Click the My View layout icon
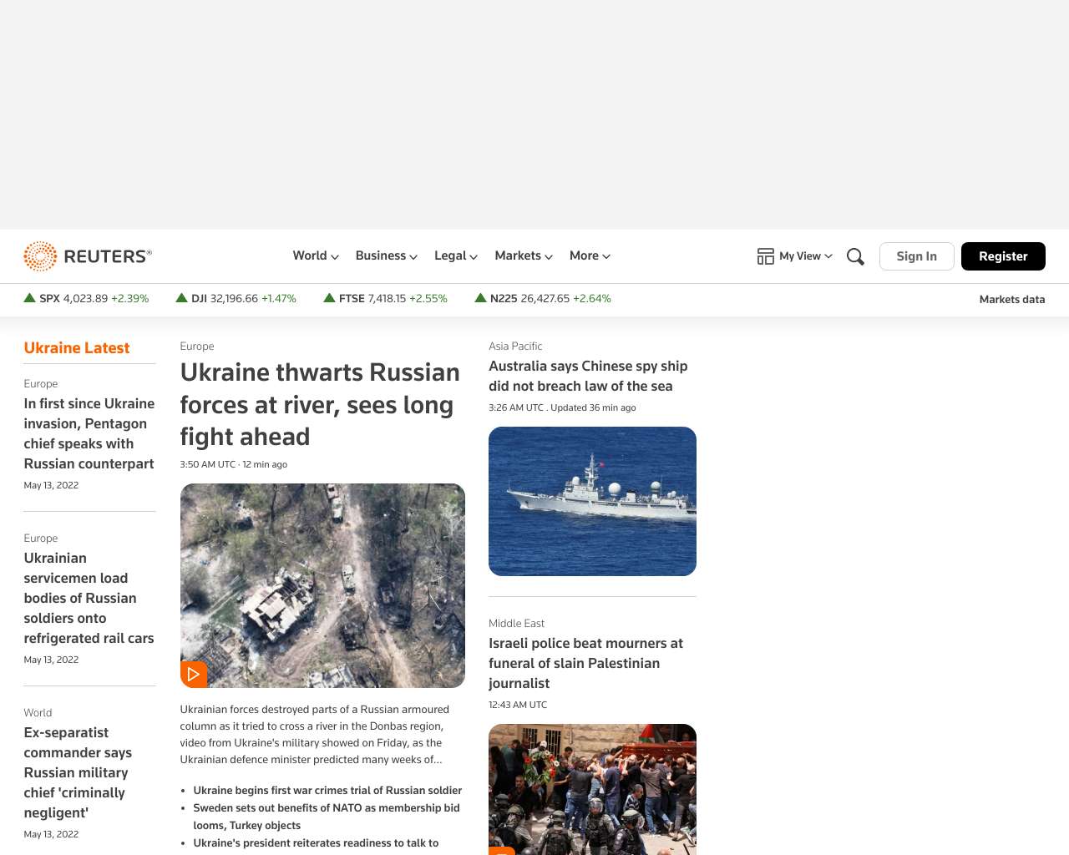1069x855 pixels. point(766,256)
